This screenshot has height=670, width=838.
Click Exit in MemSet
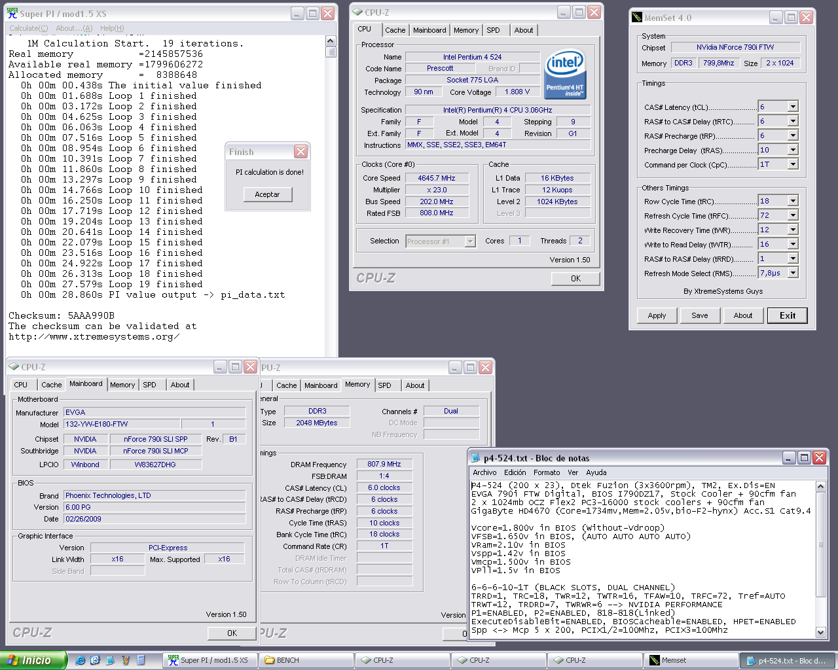(x=788, y=315)
